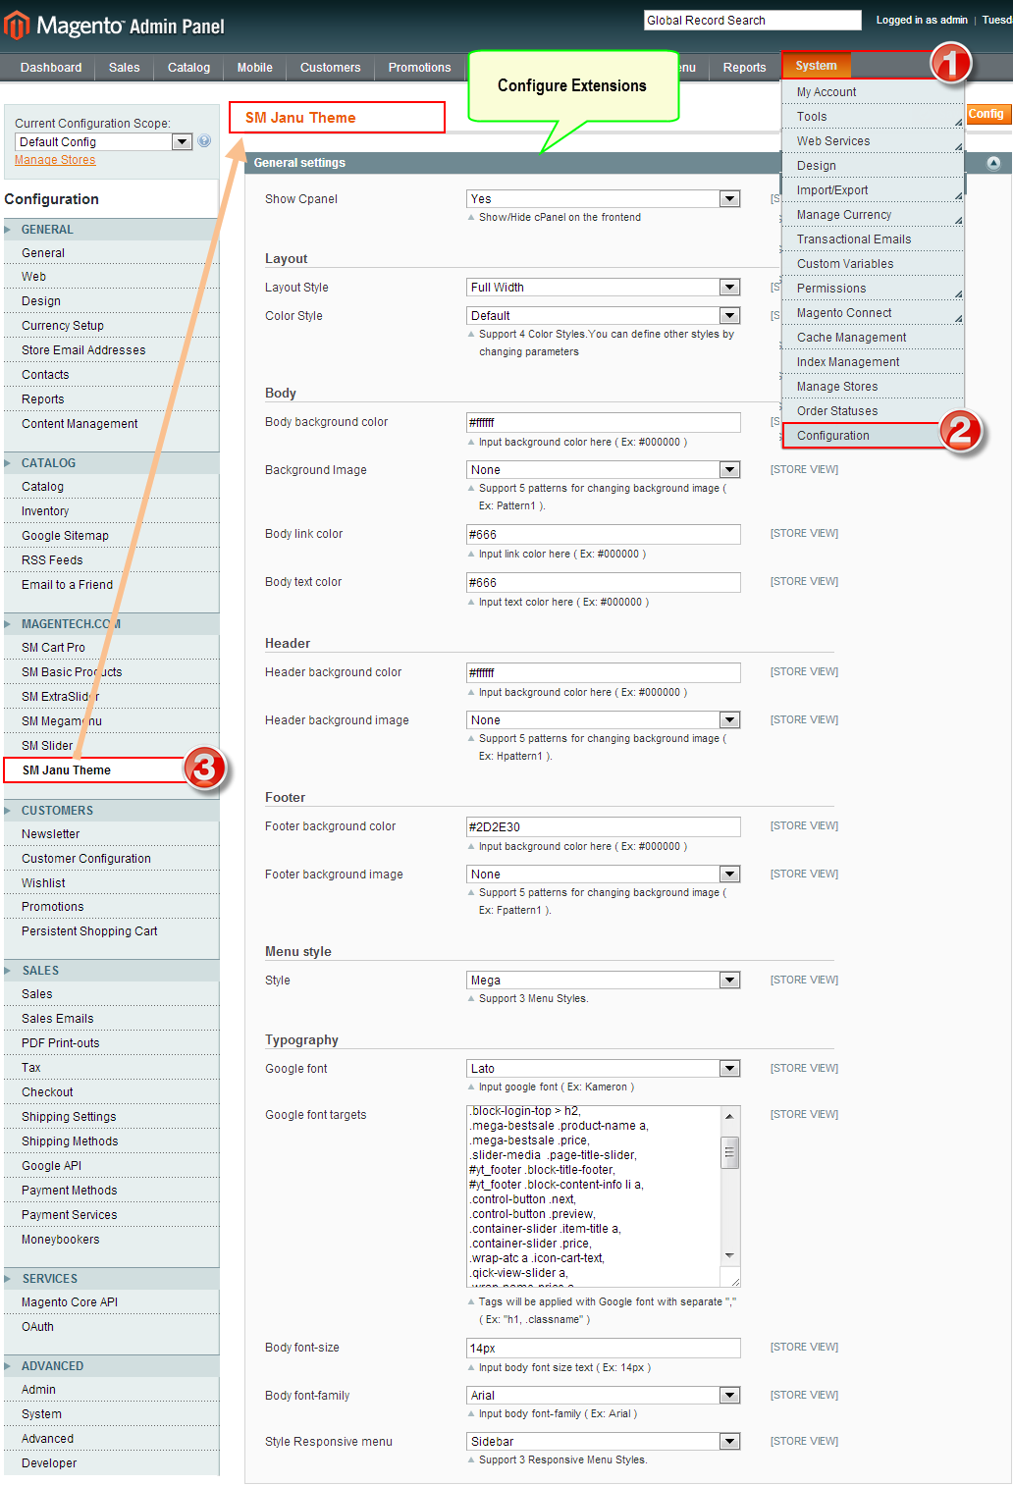Image resolution: width=1013 pixels, height=1485 pixels.
Task: Open the Web Services submenu entry
Action: pos(873,141)
